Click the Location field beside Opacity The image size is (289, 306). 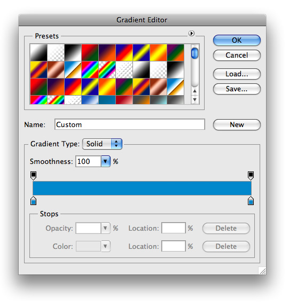click(174, 228)
